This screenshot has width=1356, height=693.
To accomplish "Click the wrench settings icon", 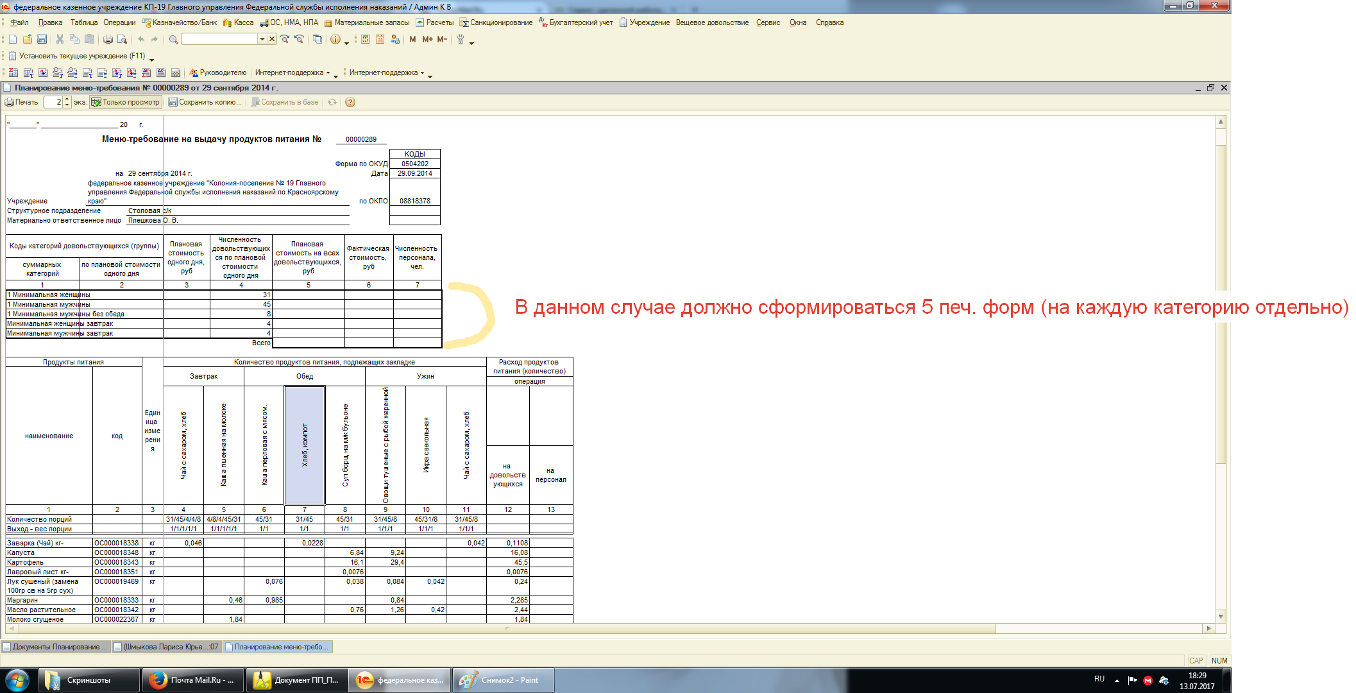I will coord(460,39).
